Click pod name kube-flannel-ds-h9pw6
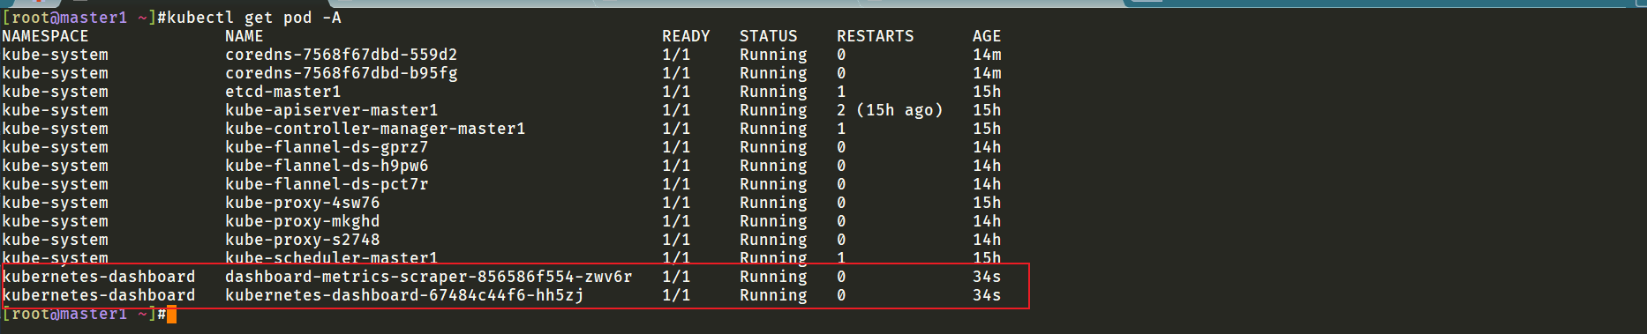This screenshot has height=334, width=1647. (x=327, y=166)
